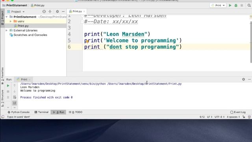
Task: Toggle tool window bars in status corner
Action: point(3,117)
